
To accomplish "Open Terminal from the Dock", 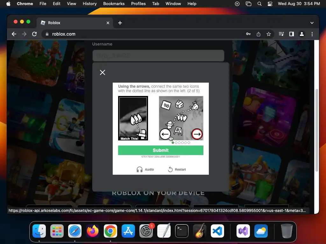I will coord(182,231).
